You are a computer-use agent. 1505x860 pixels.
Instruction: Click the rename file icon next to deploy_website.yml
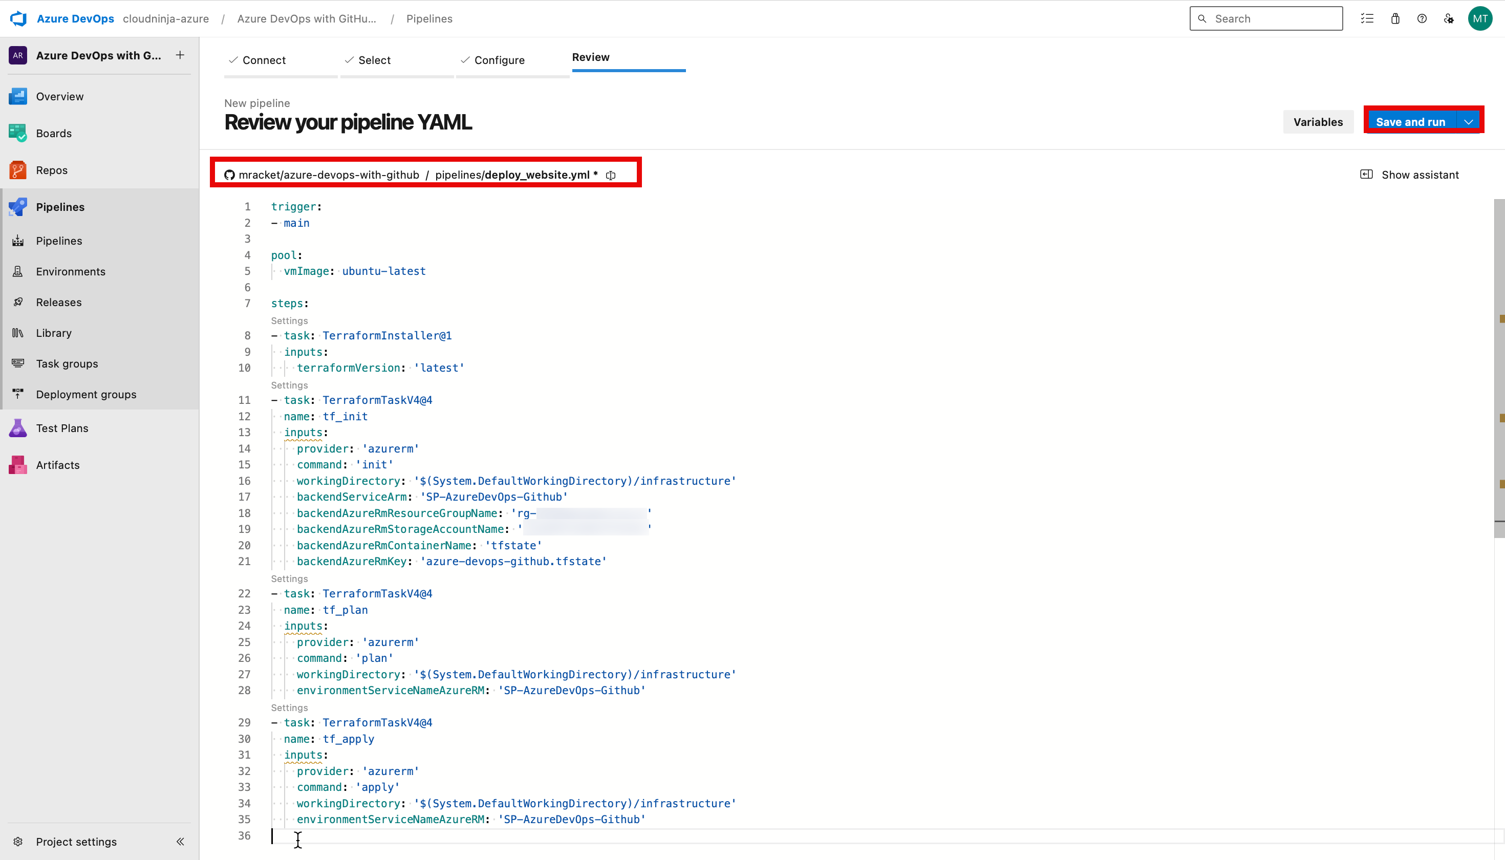pos(611,175)
